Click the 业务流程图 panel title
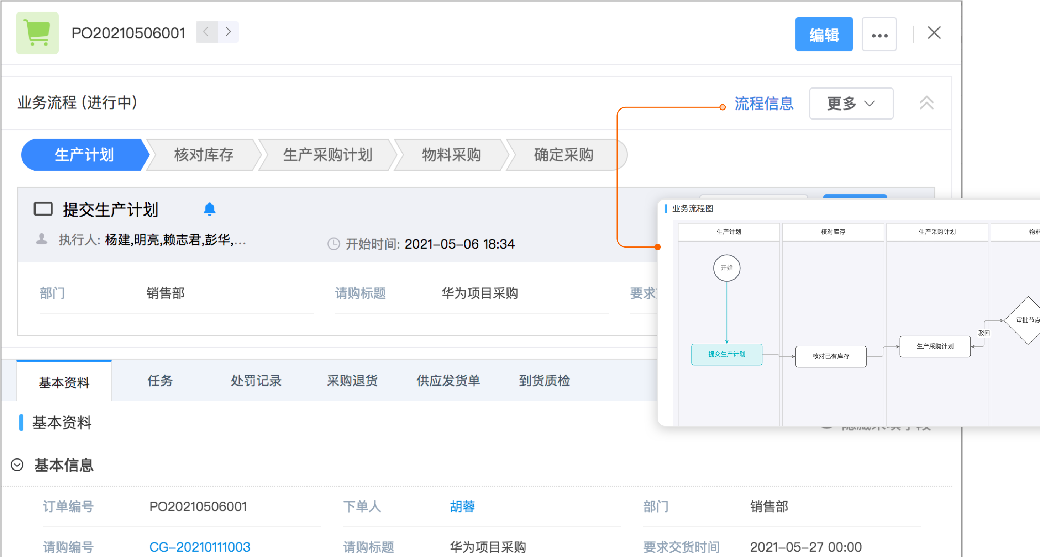 pyautogui.click(x=692, y=208)
